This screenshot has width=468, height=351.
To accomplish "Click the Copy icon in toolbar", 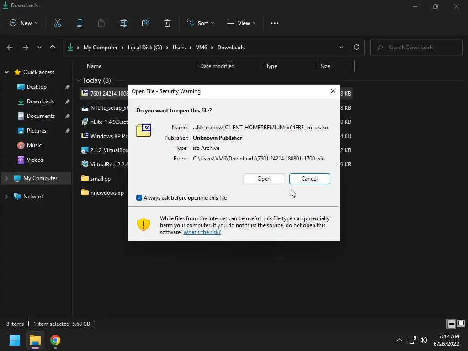I will pyautogui.click(x=80, y=23).
